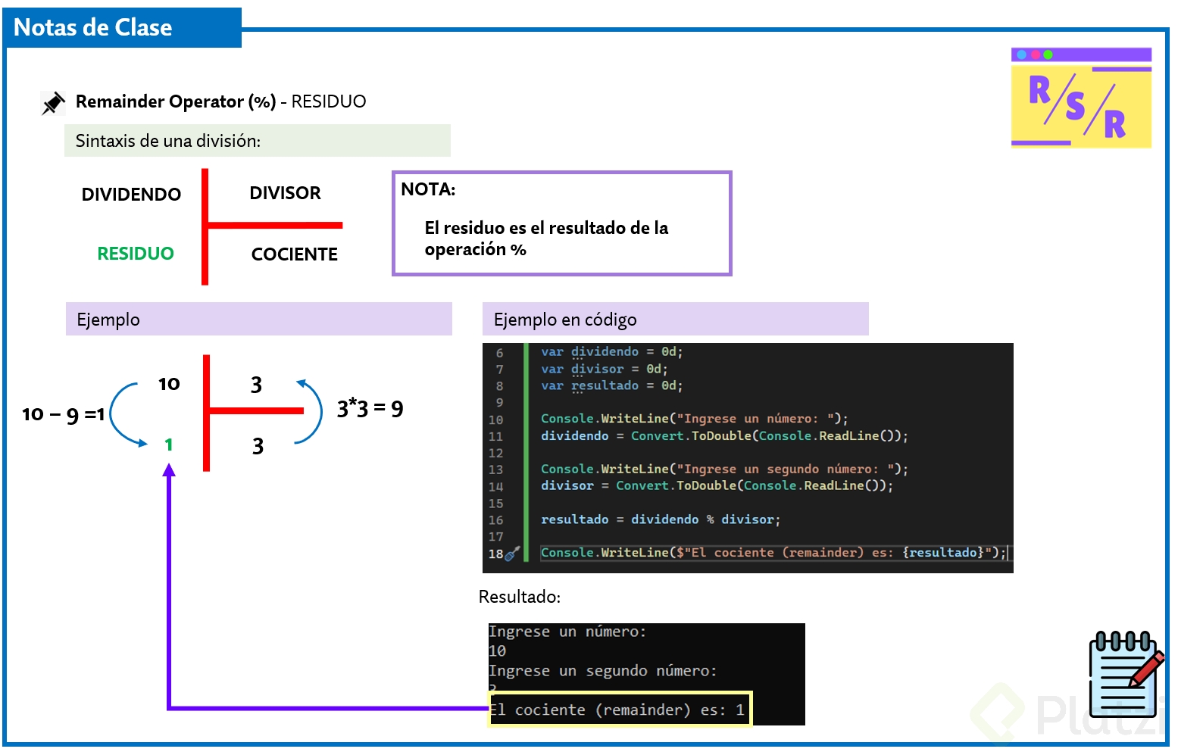Click line number 15 in the code gutter
Image resolution: width=1178 pixels, height=755 pixels.
point(495,504)
